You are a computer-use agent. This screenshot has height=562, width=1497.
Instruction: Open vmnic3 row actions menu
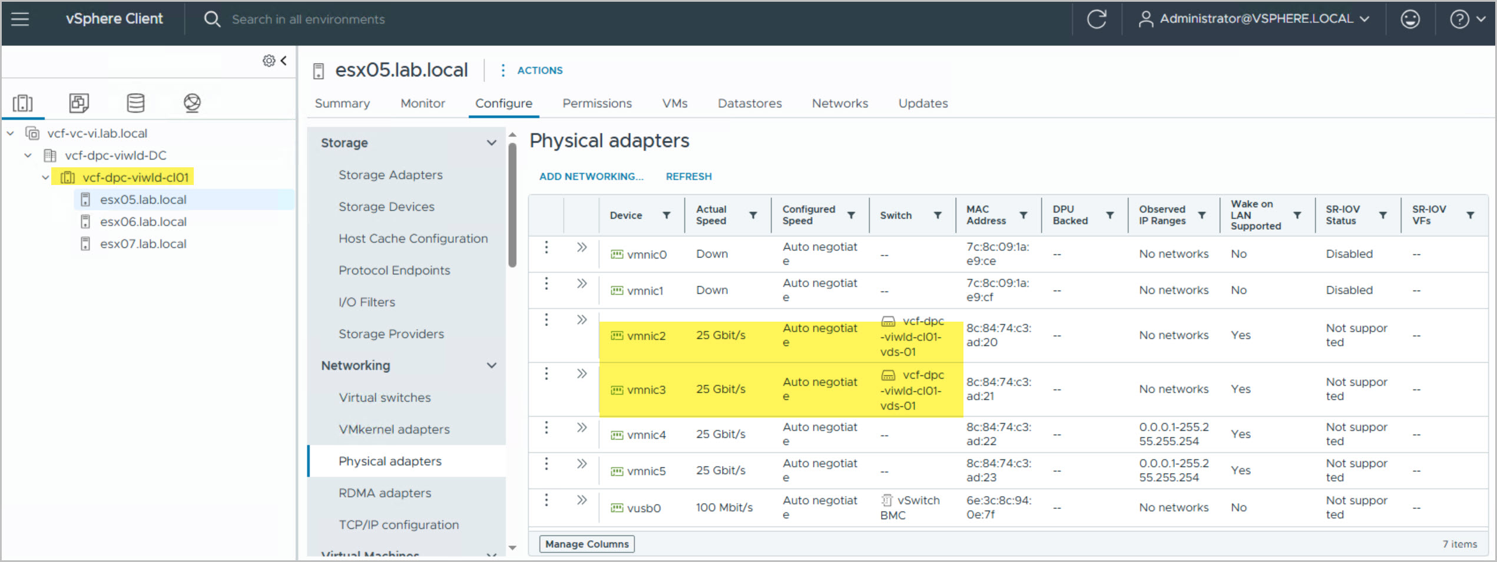(x=547, y=373)
